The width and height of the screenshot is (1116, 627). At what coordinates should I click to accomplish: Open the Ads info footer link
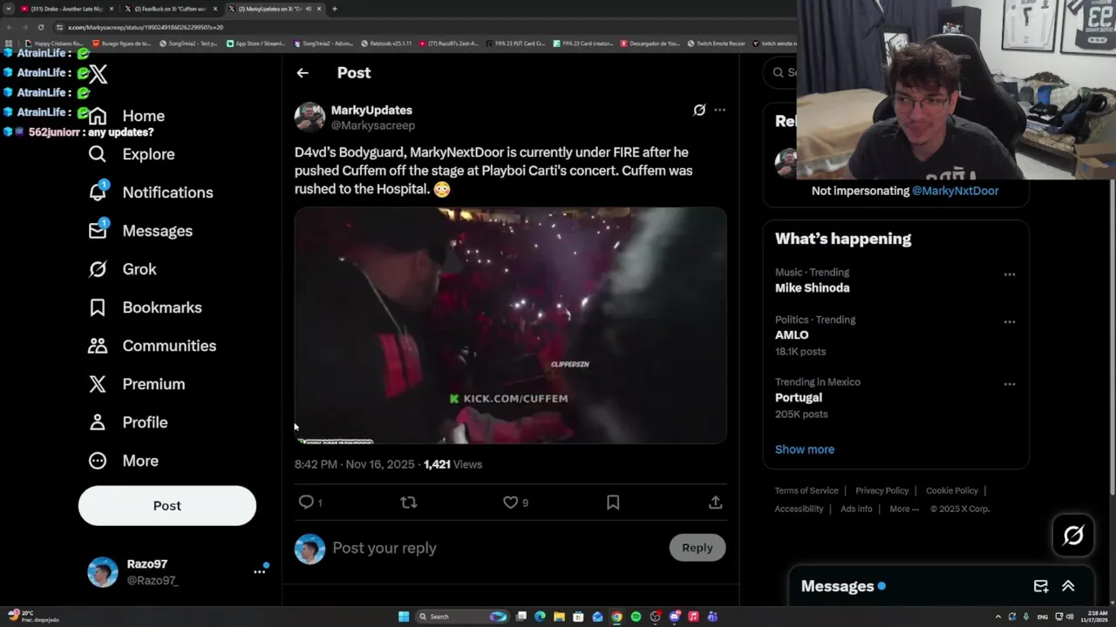click(856, 509)
